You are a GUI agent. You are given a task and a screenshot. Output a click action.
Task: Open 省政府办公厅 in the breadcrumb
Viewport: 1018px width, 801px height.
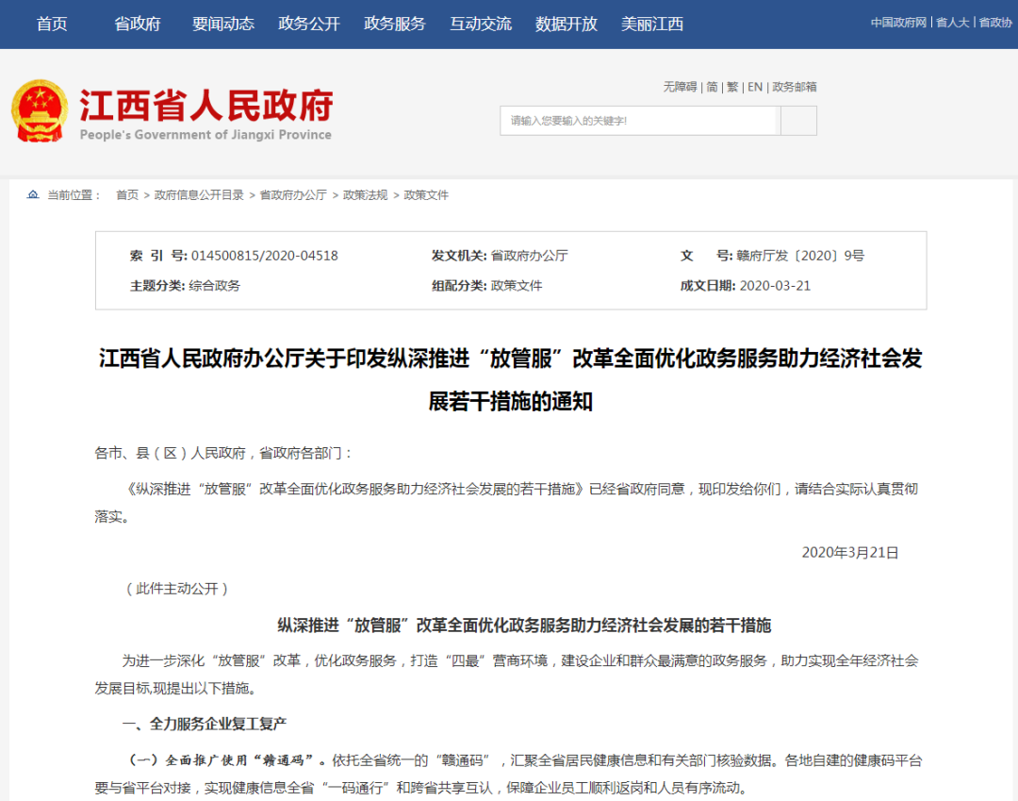293,195
